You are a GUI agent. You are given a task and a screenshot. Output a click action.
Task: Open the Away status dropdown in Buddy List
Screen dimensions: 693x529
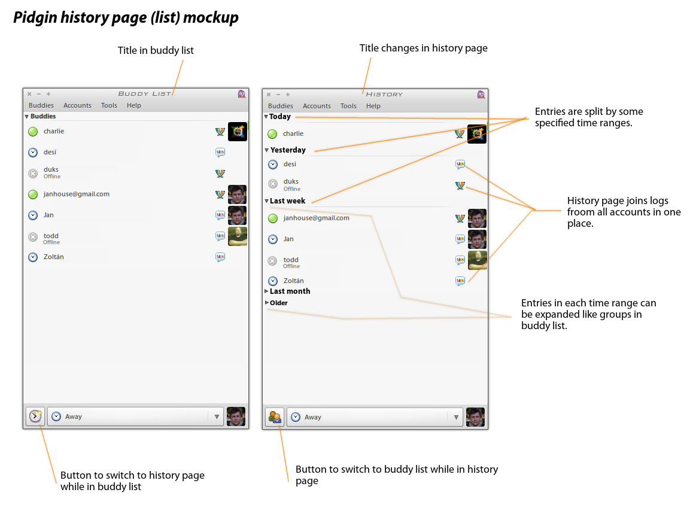point(217,416)
